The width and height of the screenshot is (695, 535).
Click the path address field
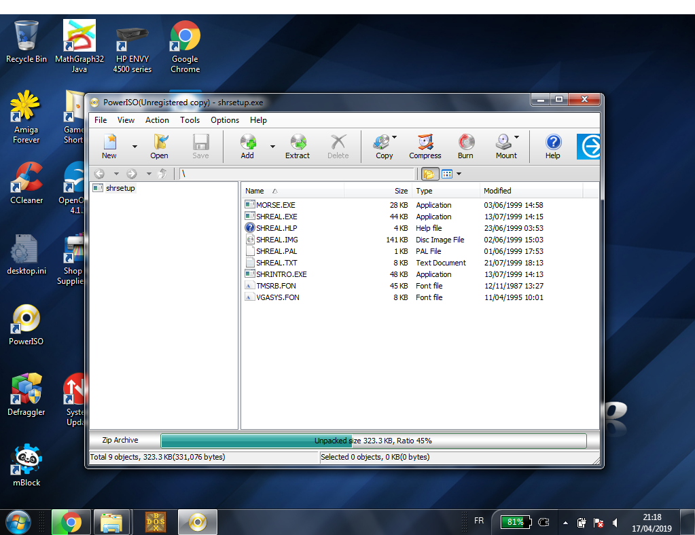(296, 174)
